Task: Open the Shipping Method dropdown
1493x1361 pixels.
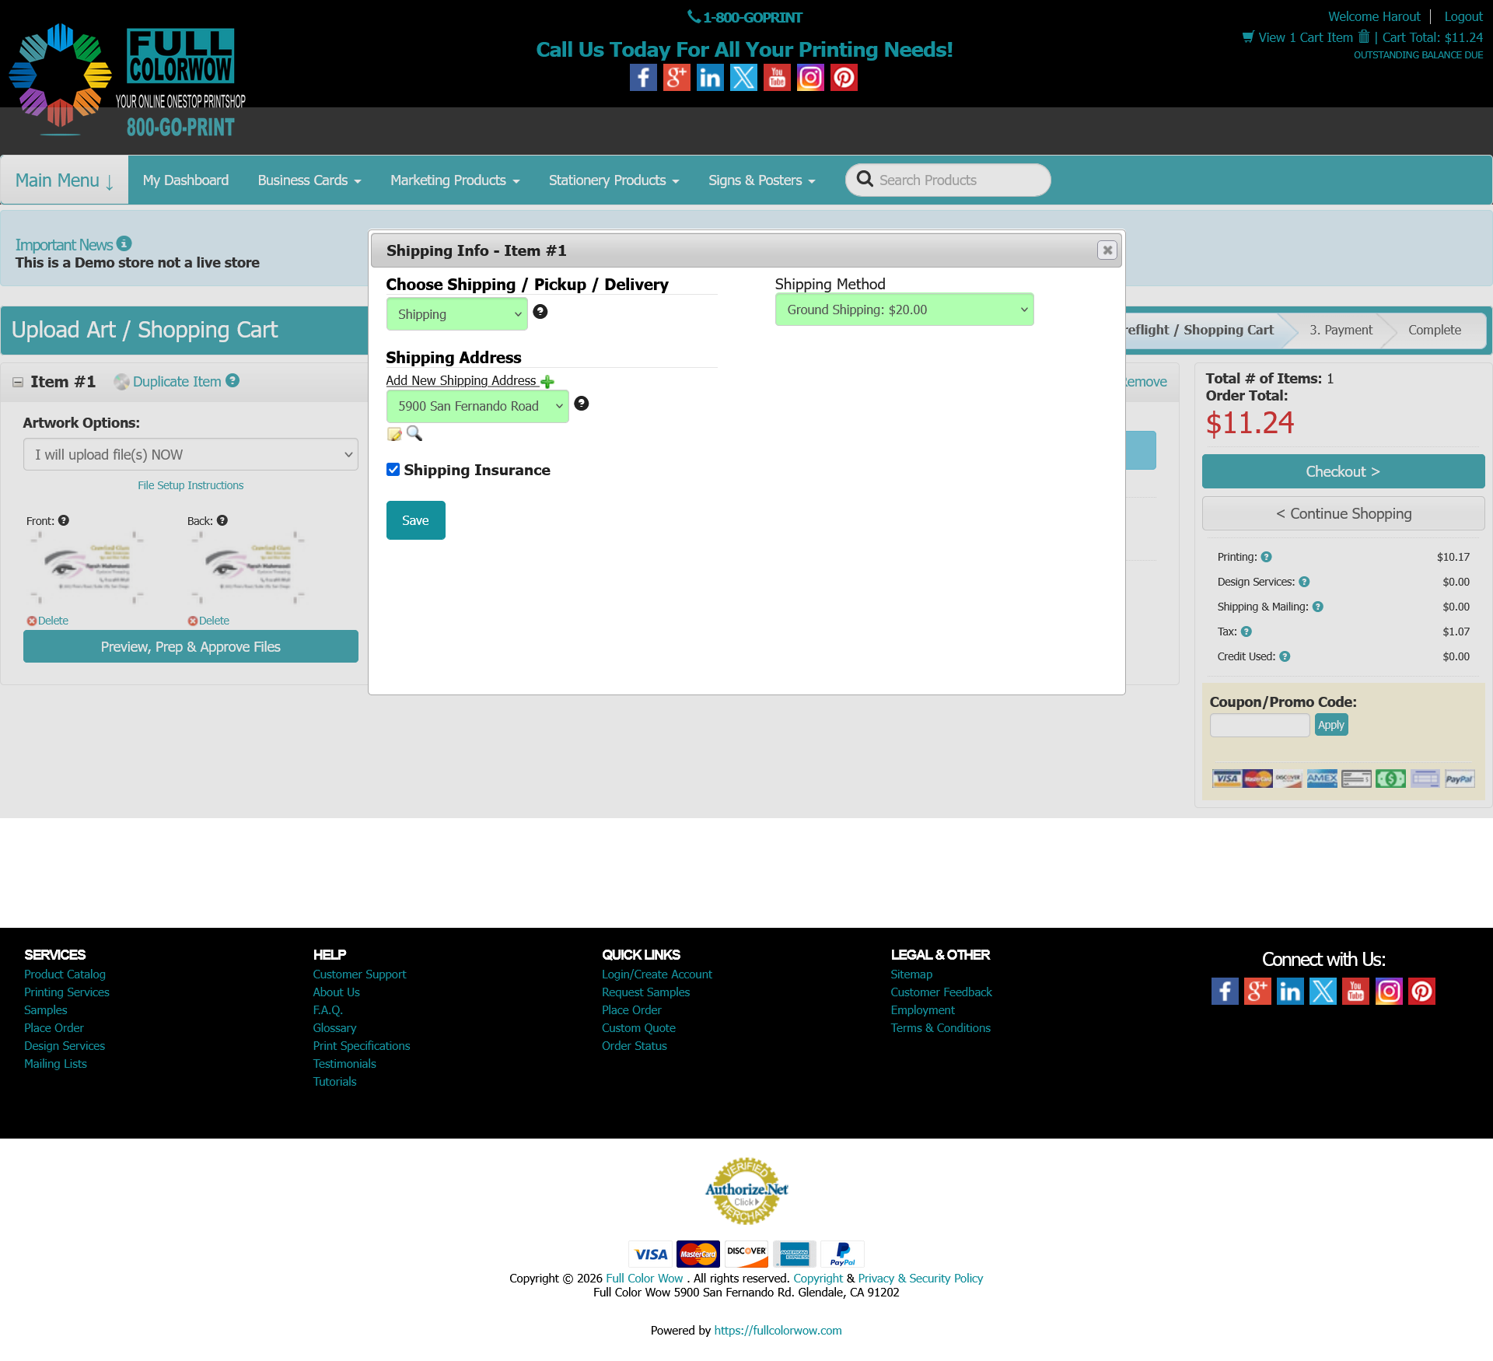Action: coord(904,310)
